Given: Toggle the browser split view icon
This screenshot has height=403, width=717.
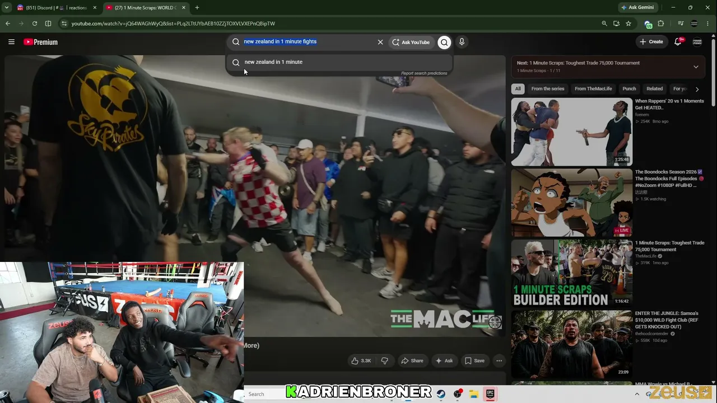Looking at the screenshot, I should coord(48,24).
